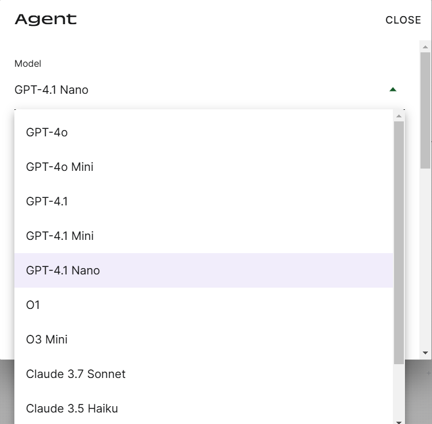
Task: Select GPT-4o from model list
Action: click(204, 132)
